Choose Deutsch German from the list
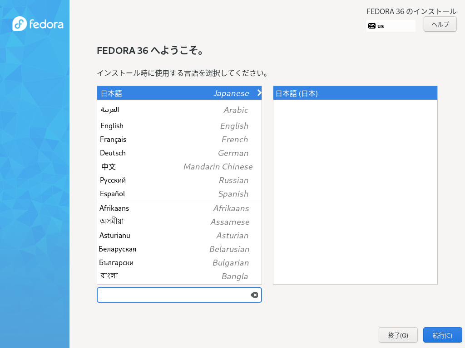Image resolution: width=465 pixels, height=348 pixels. (179, 153)
